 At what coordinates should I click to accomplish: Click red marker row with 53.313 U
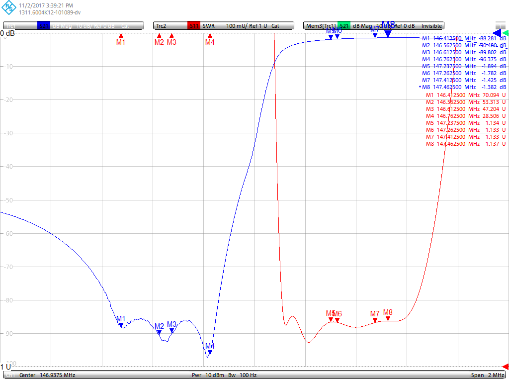click(466, 102)
